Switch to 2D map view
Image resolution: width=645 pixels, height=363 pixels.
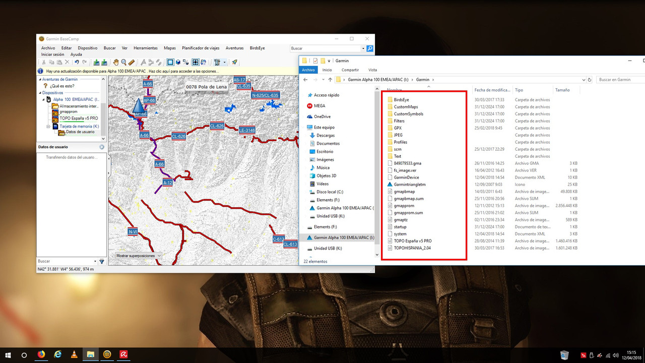pos(170,62)
